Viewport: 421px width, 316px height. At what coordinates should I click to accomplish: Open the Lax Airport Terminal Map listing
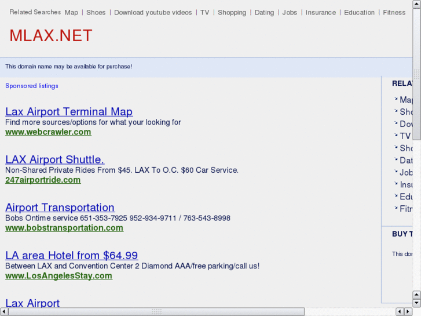pyautogui.click(x=69, y=112)
